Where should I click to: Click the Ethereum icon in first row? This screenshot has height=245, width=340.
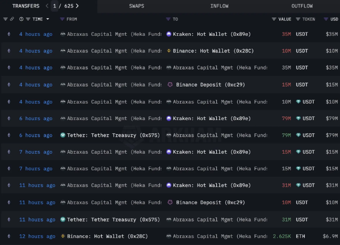[x=8, y=34]
